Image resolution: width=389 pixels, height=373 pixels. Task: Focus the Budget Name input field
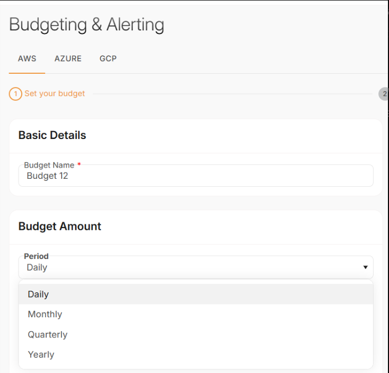click(x=195, y=176)
